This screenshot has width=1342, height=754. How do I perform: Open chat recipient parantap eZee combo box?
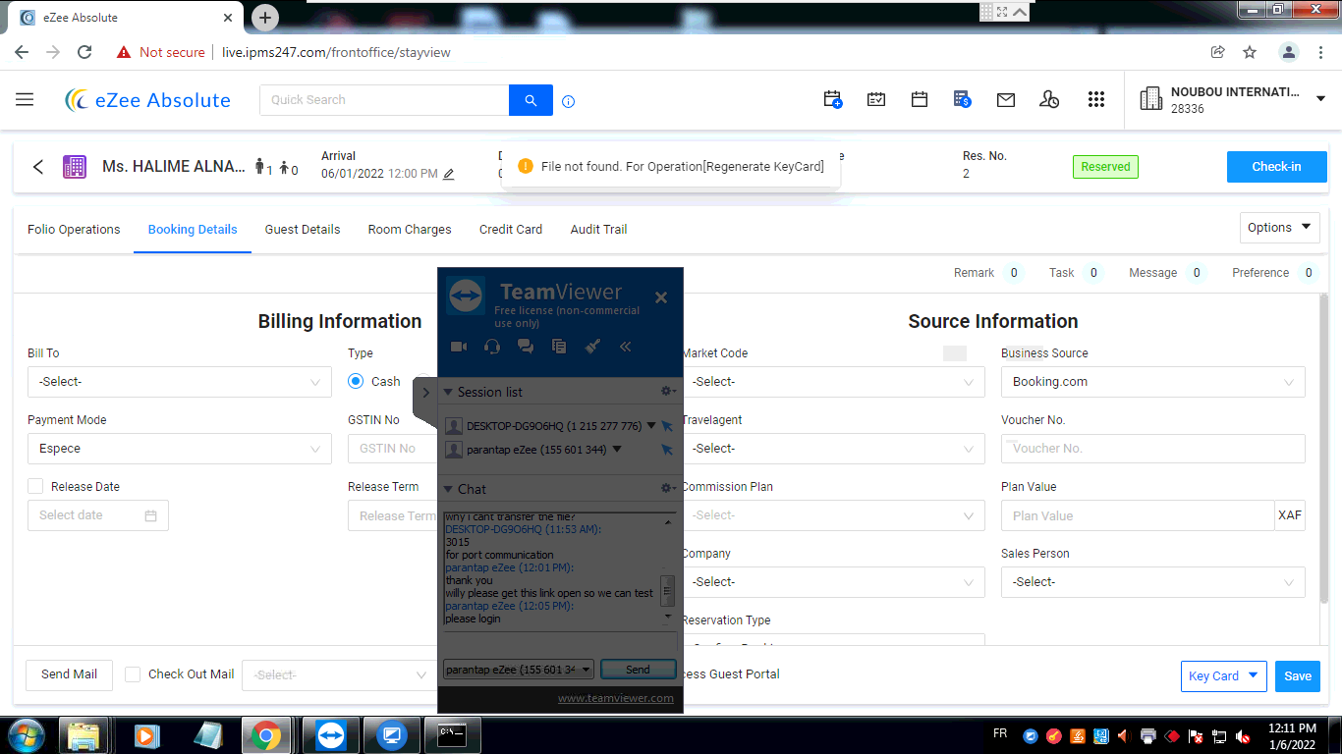519,670
